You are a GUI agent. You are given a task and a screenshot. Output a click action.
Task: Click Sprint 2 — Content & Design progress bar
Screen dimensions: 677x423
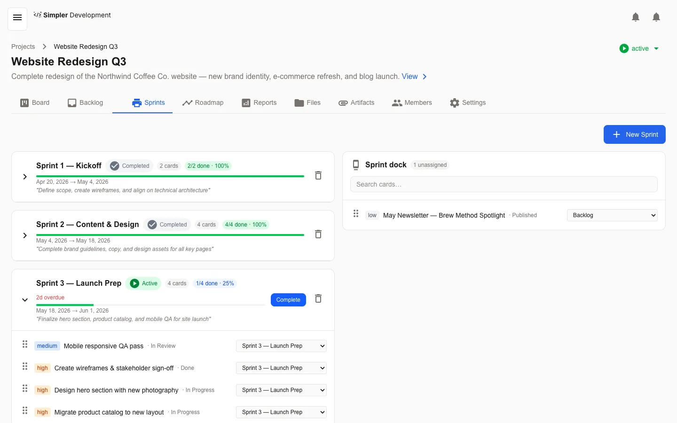coord(170,235)
